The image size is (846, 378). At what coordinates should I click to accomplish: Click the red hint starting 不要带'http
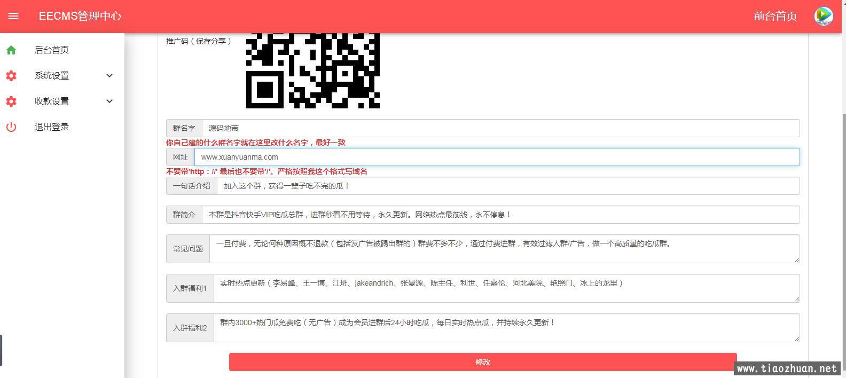267,171
